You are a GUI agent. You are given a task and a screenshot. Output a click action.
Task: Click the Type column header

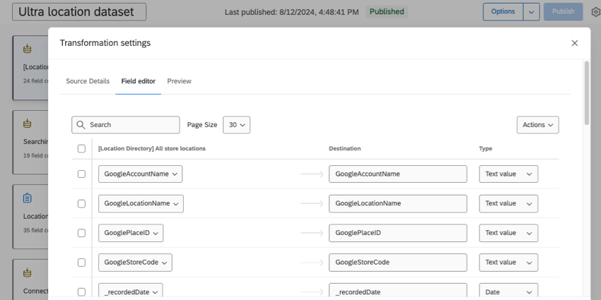tap(486, 148)
